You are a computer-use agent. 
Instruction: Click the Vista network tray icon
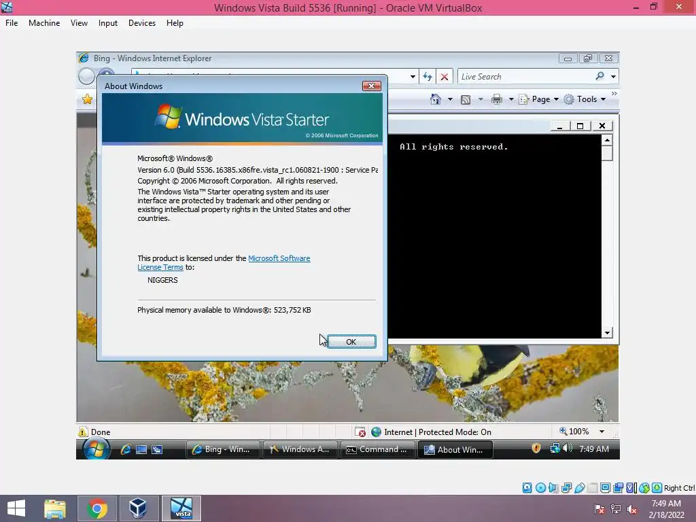tap(555, 449)
